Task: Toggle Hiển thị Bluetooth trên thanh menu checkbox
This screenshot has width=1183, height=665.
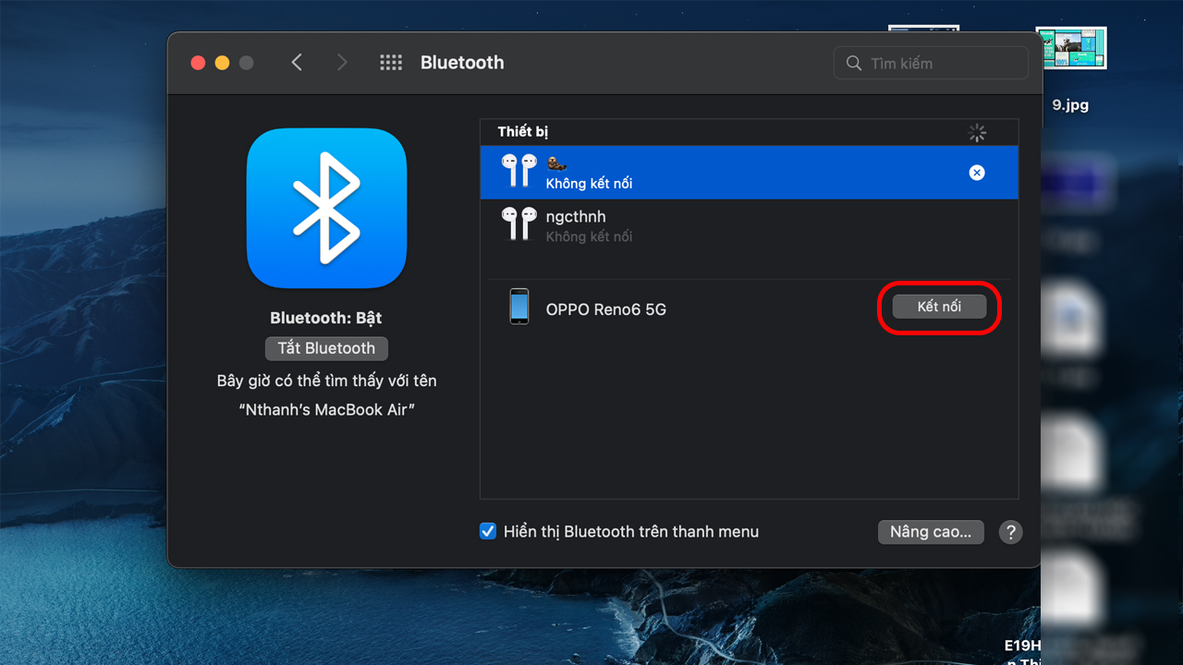Action: (488, 531)
